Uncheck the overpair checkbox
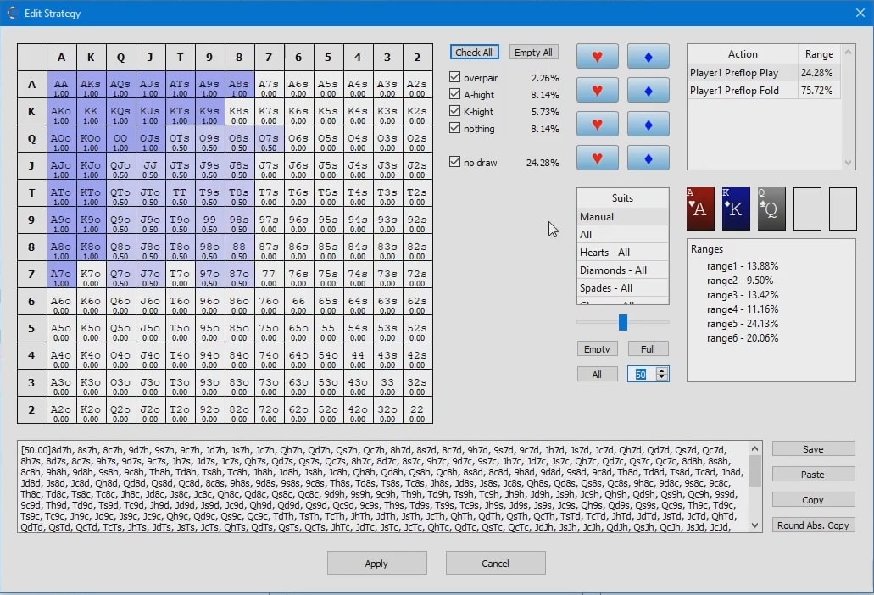This screenshot has height=595, width=874. click(454, 77)
